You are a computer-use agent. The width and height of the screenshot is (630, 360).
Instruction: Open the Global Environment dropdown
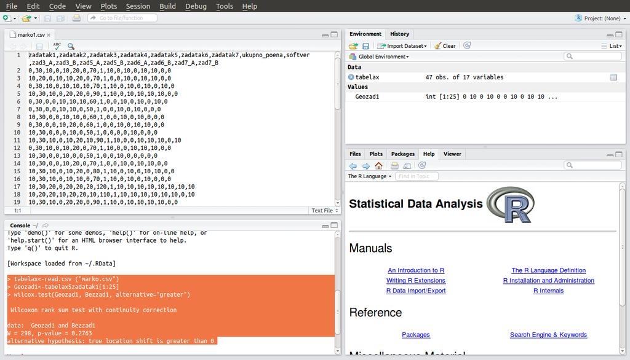coord(379,57)
